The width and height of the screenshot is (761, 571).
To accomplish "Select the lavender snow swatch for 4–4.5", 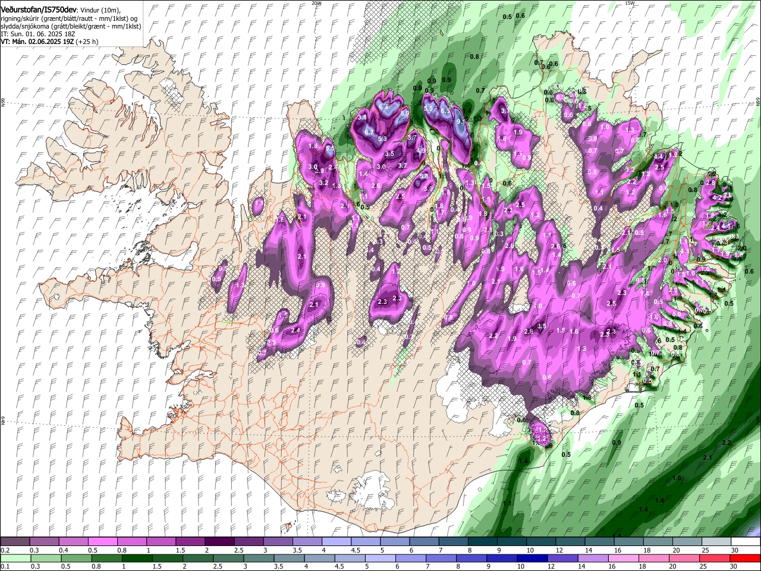I will pos(337,542).
